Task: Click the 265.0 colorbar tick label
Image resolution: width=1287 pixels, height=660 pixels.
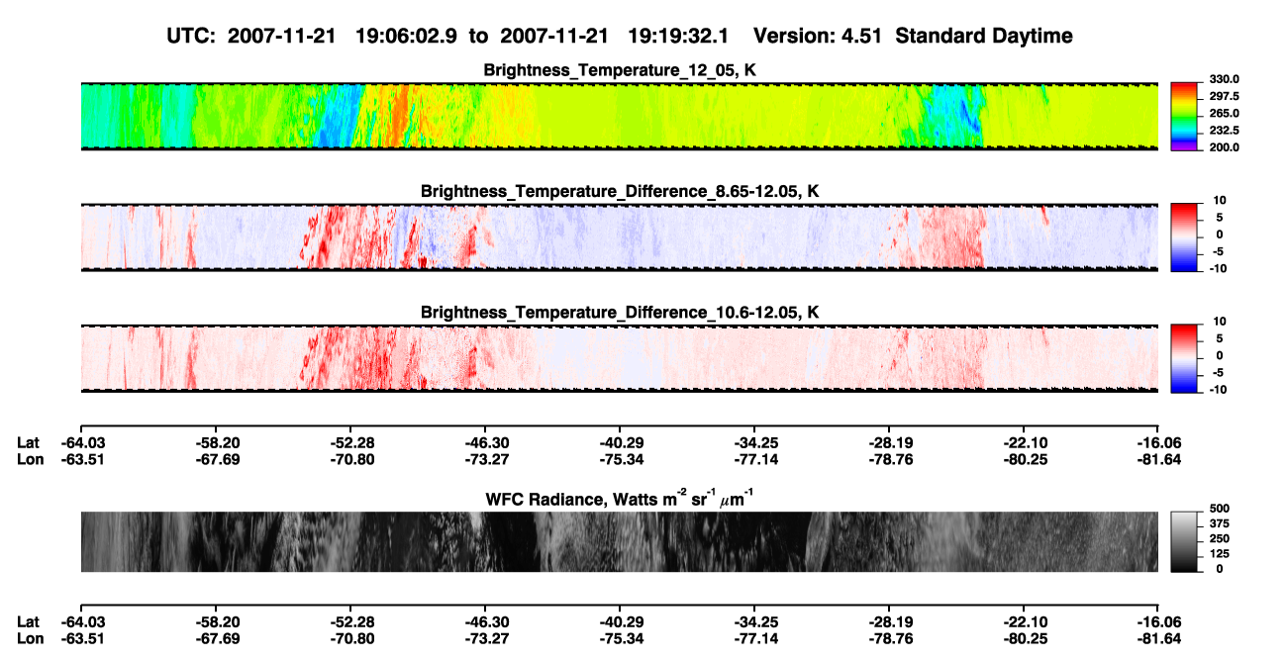Action: [1224, 113]
